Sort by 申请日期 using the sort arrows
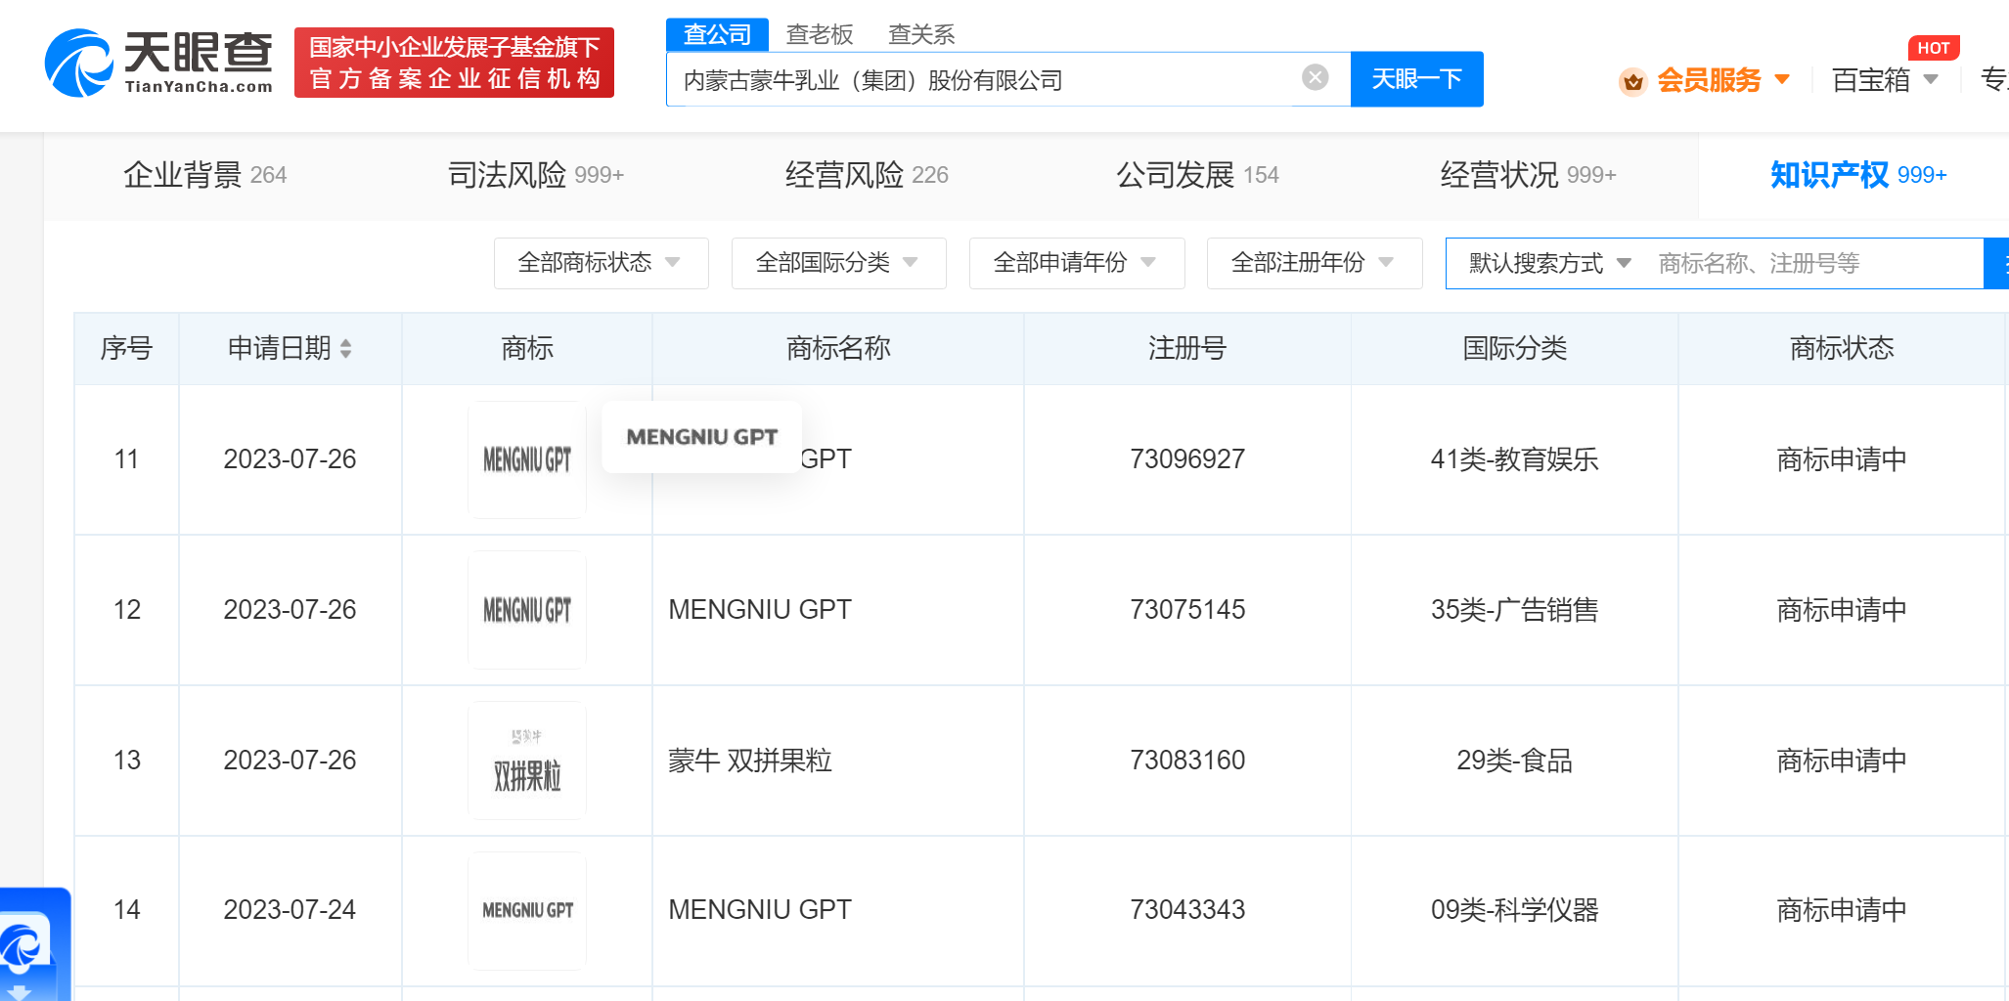 click(x=345, y=348)
